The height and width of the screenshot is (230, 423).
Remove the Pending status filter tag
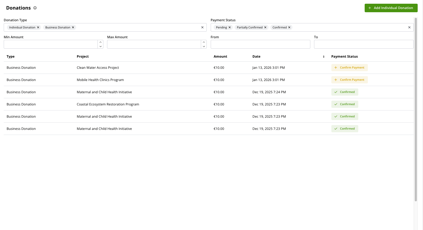pos(230,27)
